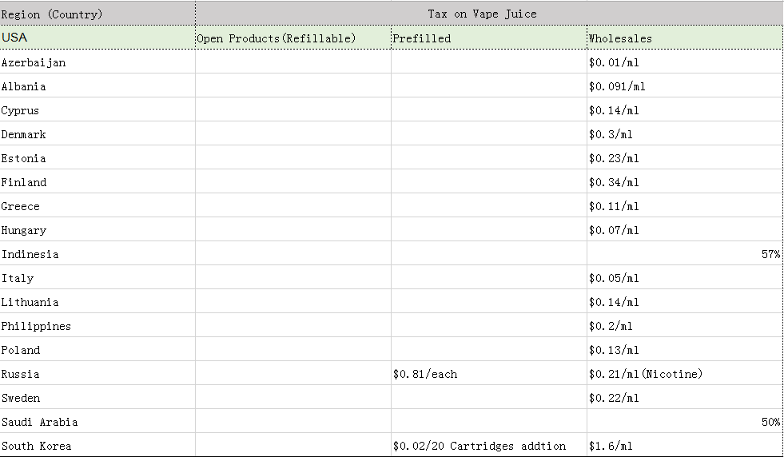
Task: Click the 57% value in Indinesia row
Action: point(770,255)
